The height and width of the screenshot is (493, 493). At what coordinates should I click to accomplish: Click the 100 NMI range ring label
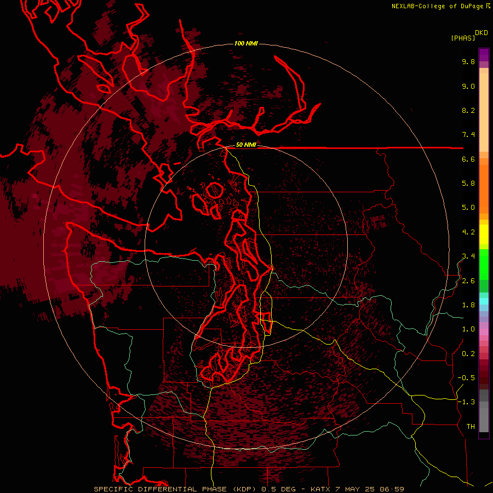pyautogui.click(x=246, y=43)
